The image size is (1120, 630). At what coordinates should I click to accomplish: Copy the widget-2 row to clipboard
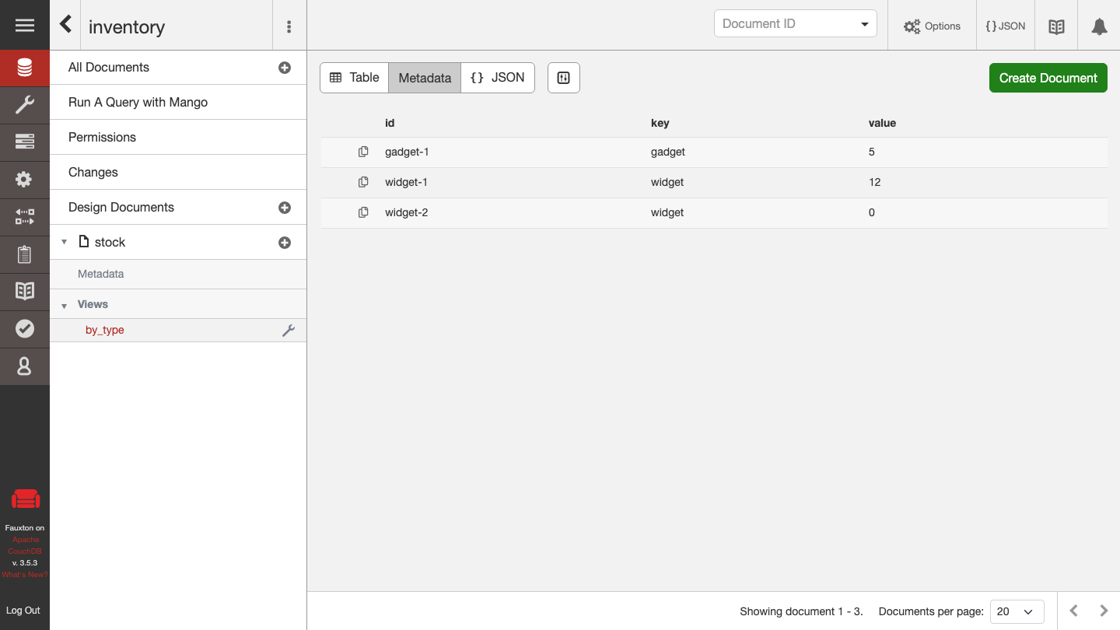[363, 212]
